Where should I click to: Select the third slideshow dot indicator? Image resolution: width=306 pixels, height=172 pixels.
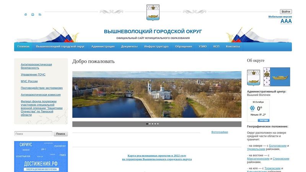click(x=152, y=124)
